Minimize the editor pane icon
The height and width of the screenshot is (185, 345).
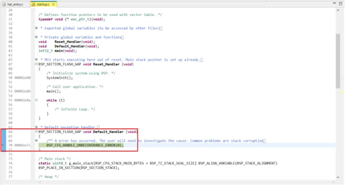pos(334,3)
